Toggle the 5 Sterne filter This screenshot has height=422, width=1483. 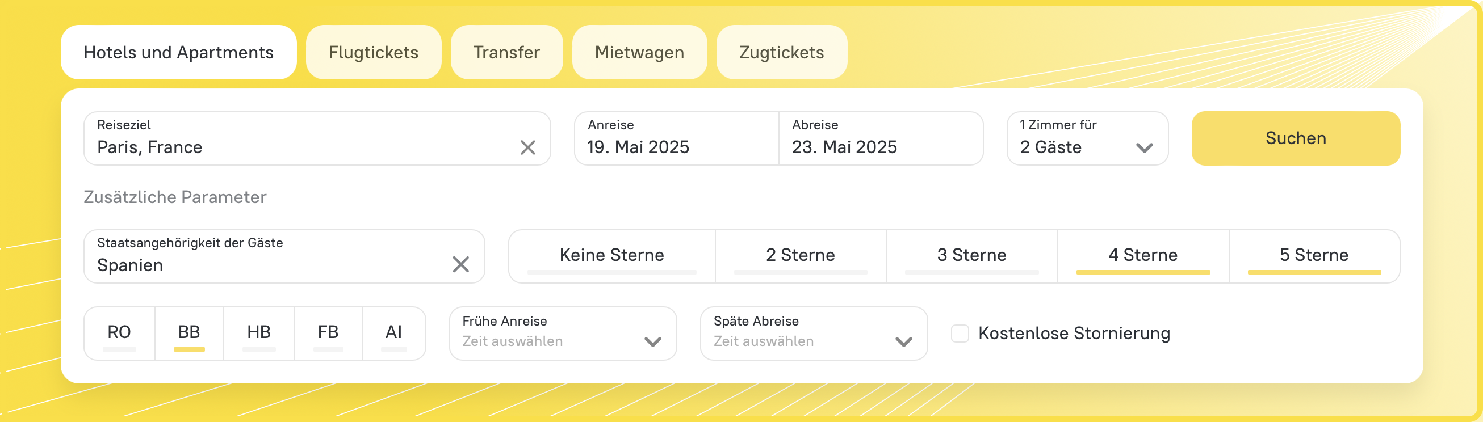point(1314,256)
